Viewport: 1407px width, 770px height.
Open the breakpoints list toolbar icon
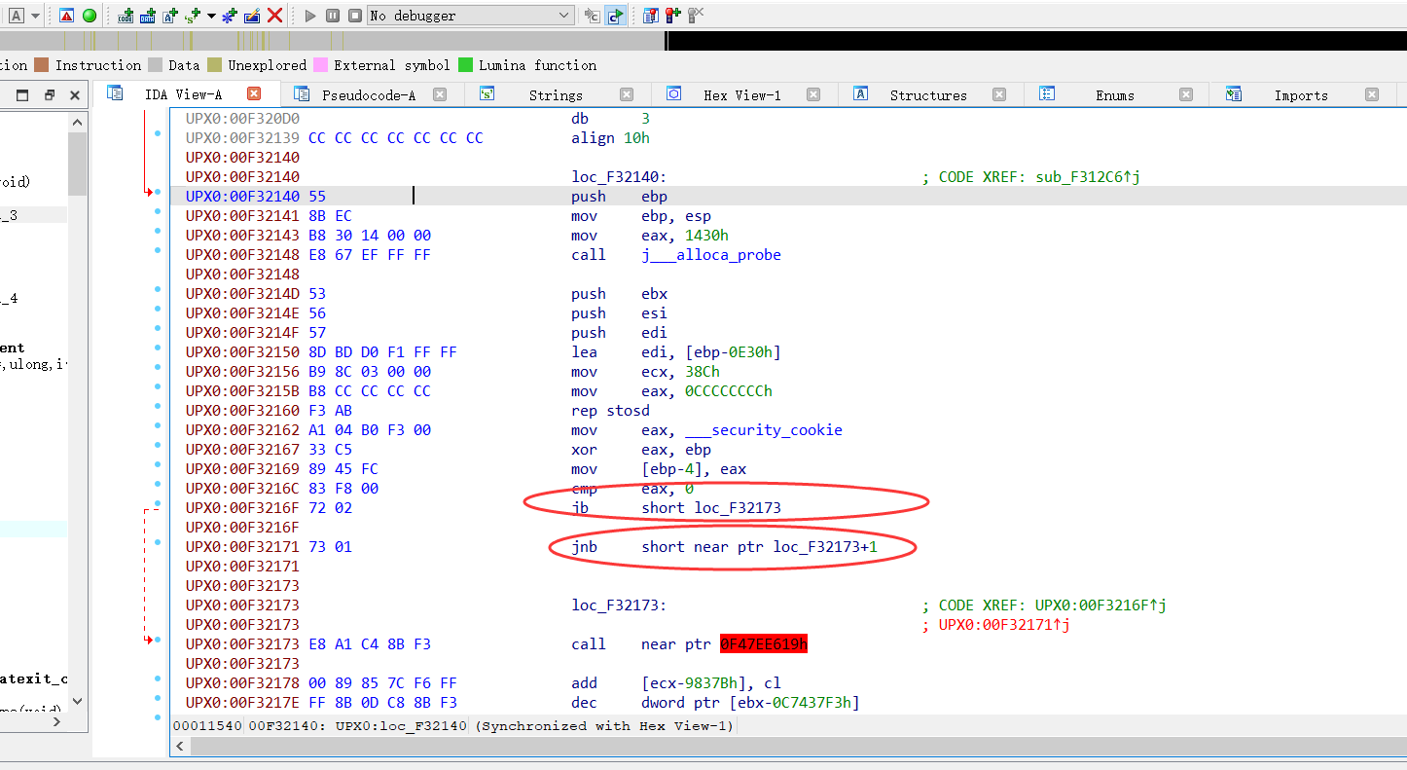[650, 16]
